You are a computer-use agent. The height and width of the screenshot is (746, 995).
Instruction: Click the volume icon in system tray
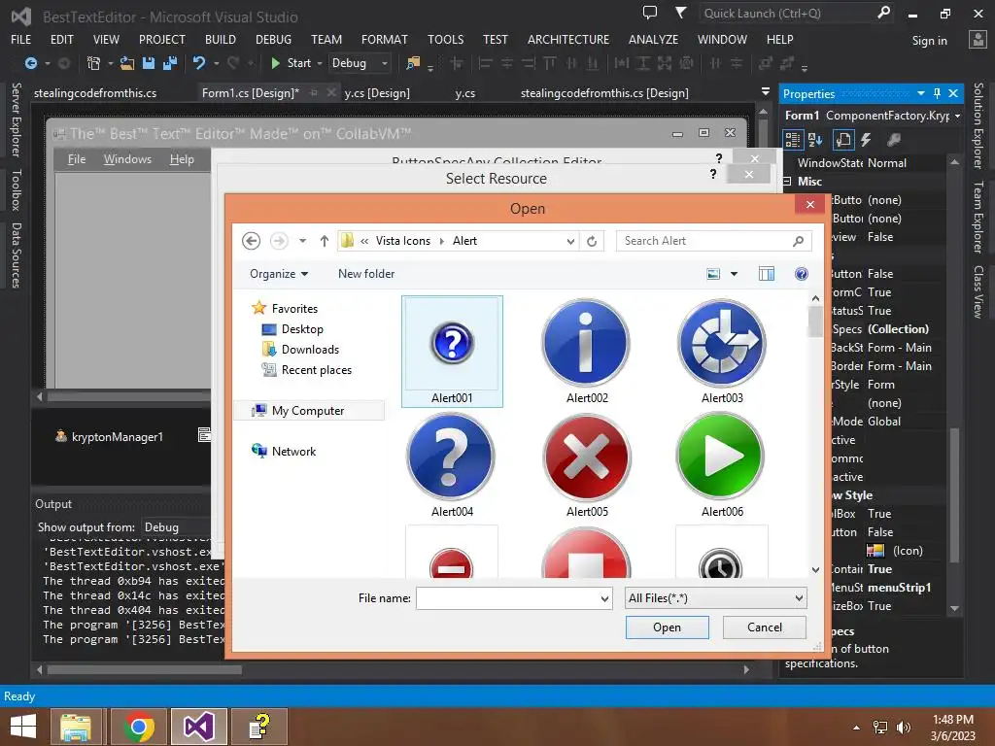(x=903, y=728)
